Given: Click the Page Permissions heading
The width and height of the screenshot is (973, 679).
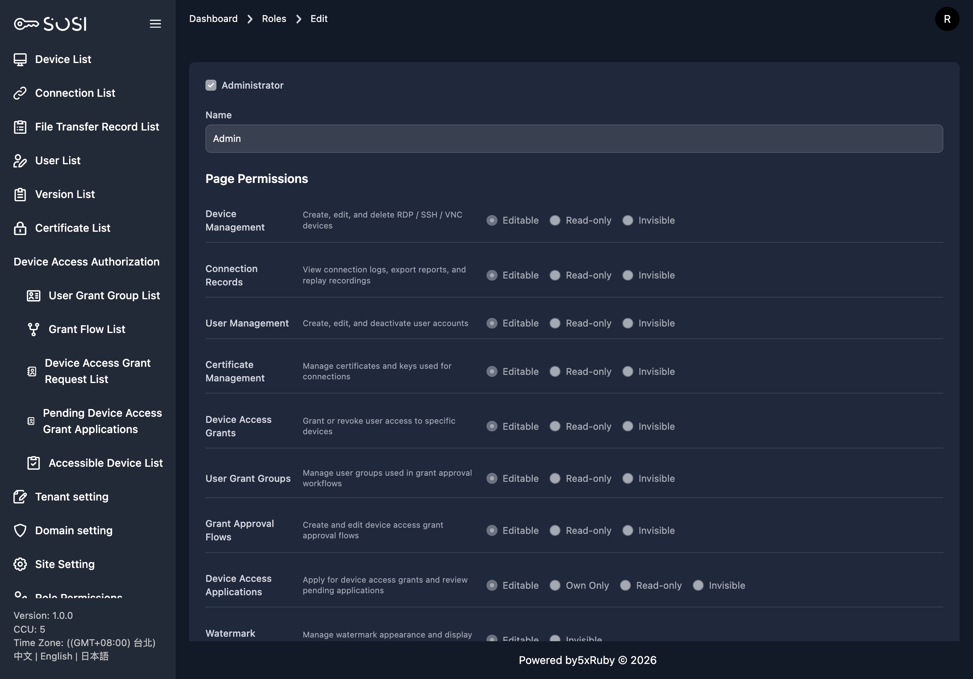Looking at the screenshot, I should 257,179.
